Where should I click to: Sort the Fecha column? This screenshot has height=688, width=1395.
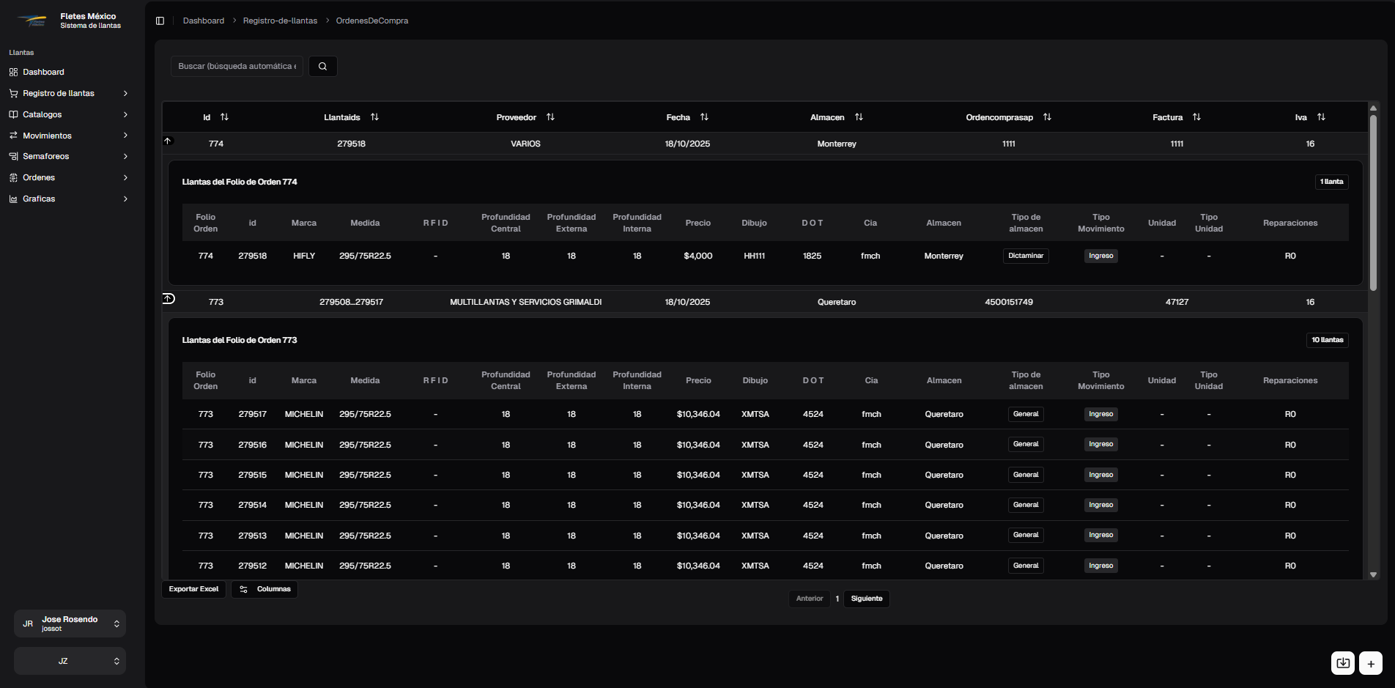coord(704,117)
